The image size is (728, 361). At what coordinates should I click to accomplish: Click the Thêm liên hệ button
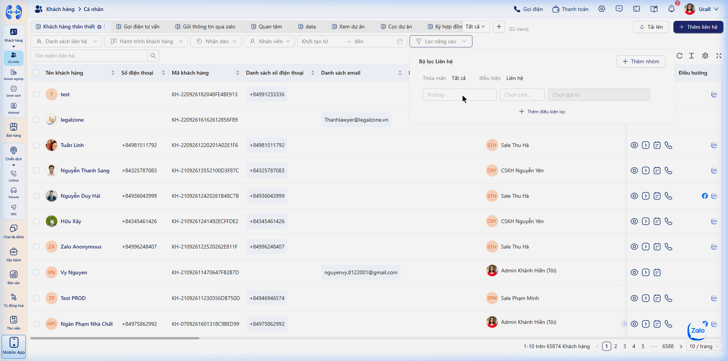[x=698, y=27]
